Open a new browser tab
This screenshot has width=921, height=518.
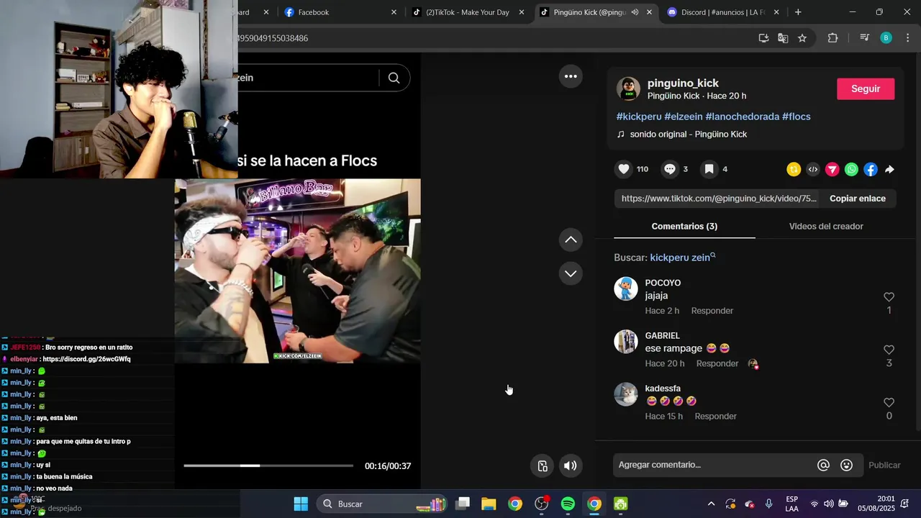tap(798, 12)
